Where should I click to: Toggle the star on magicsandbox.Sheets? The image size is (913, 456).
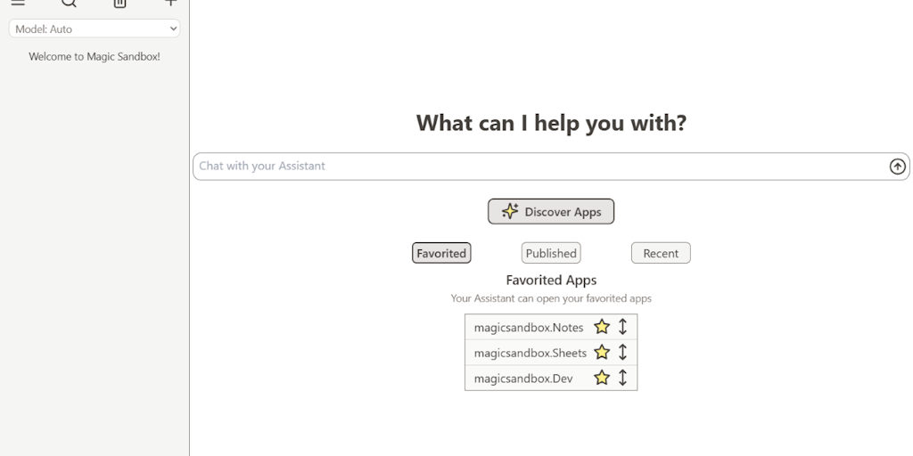602,352
